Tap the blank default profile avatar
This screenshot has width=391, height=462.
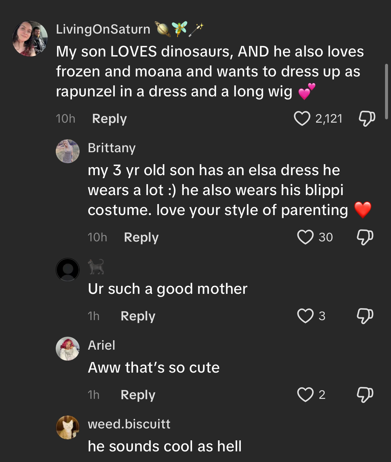(x=68, y=270)
